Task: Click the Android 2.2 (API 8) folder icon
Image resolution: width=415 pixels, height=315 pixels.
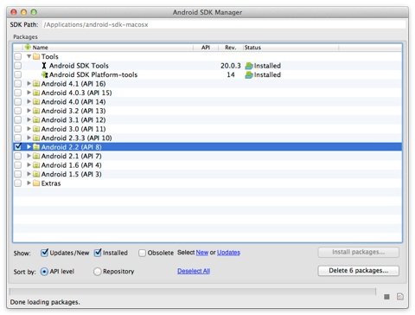Action: point(36,147)
